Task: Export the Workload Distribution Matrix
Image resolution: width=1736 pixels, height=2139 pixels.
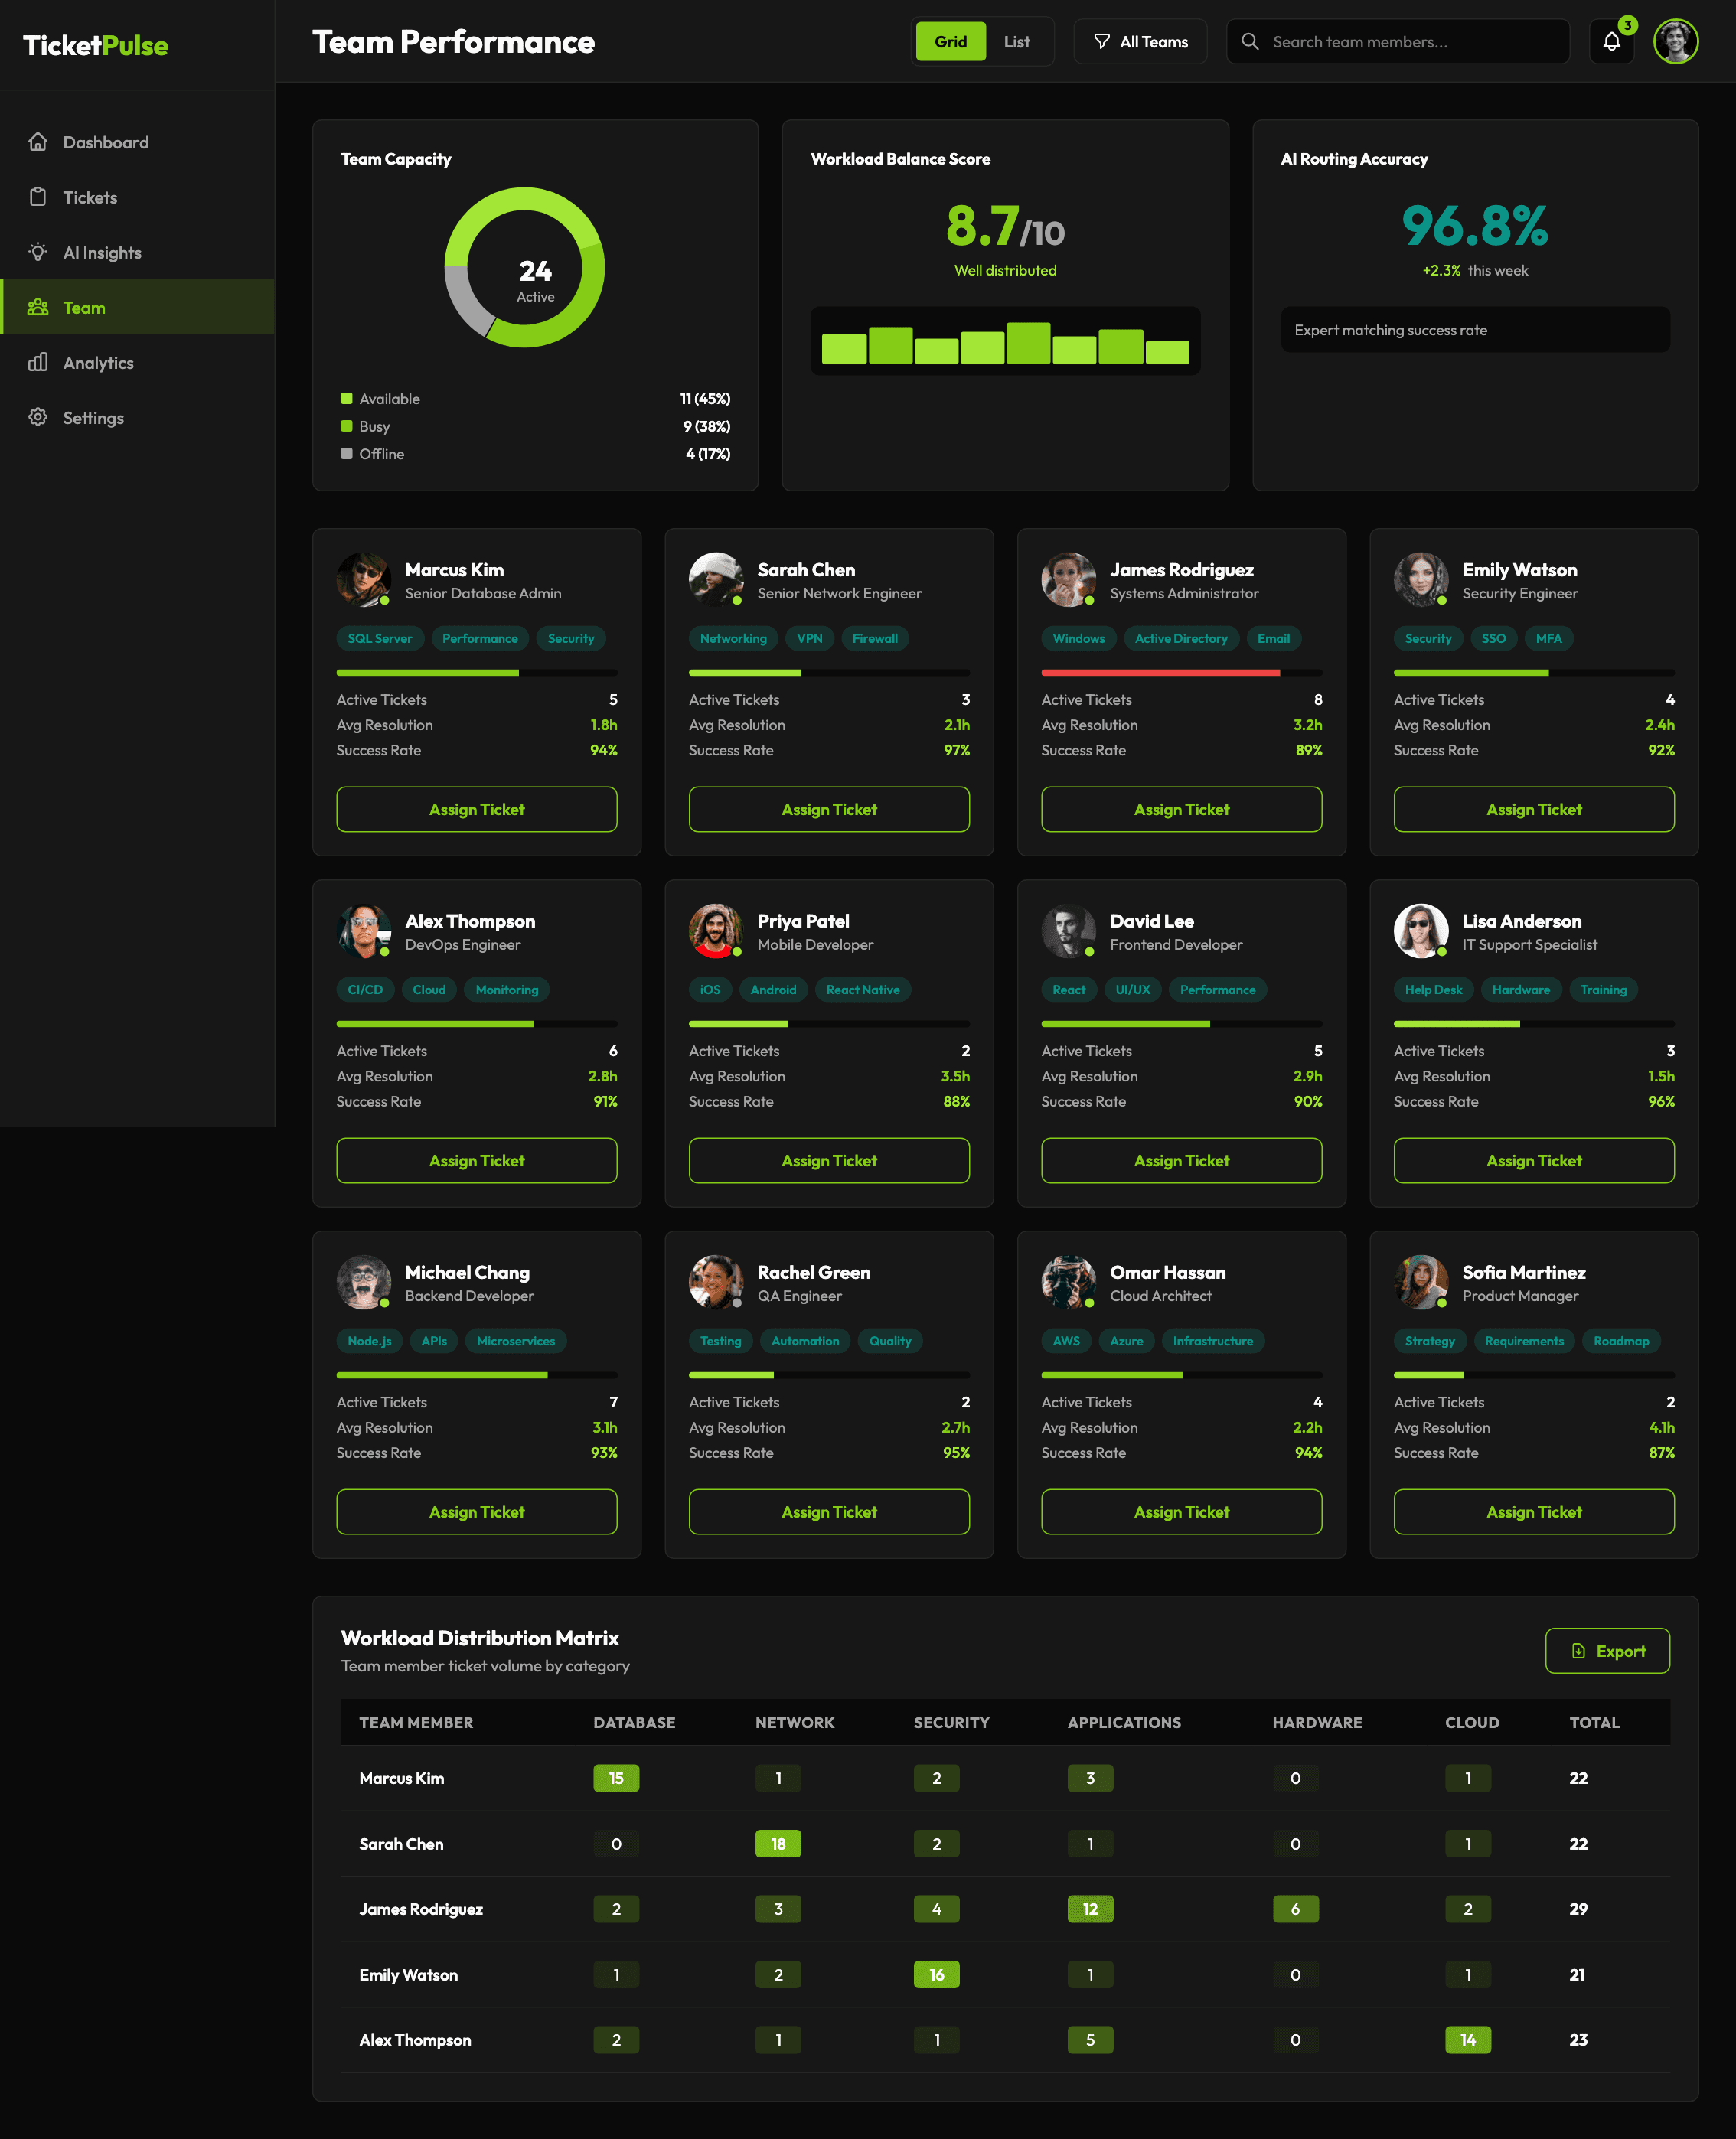Action: tap(1607, 1651)
